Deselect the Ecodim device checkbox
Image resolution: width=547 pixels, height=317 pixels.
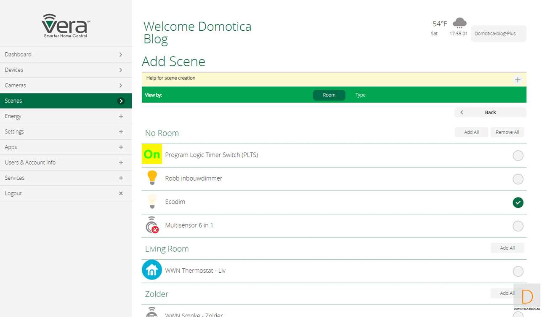click(518, 202)
